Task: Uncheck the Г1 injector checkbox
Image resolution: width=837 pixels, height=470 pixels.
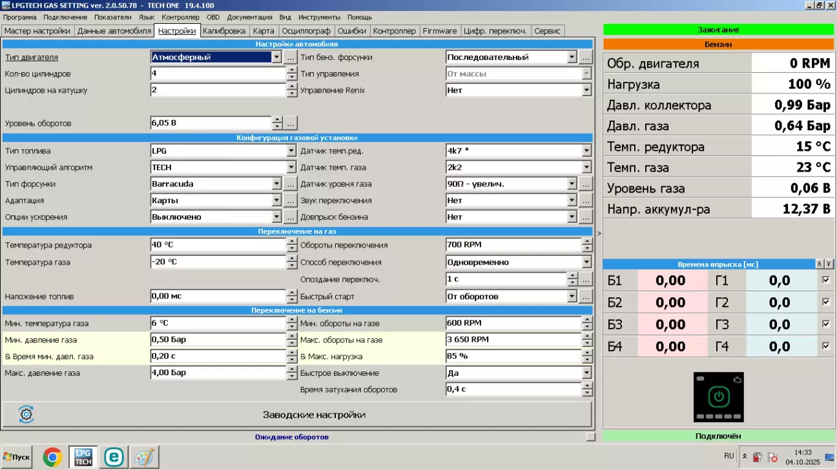Action: [x=825, y=280]
